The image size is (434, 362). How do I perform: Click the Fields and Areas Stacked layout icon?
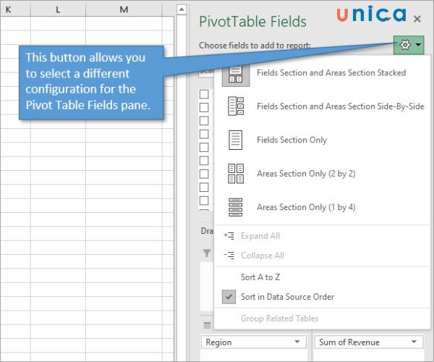(x=236, y=73)
